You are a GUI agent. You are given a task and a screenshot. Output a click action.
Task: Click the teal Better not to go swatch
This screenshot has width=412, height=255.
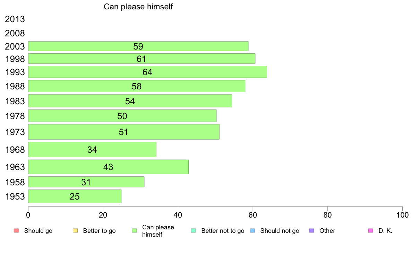(x=194, y=231)
